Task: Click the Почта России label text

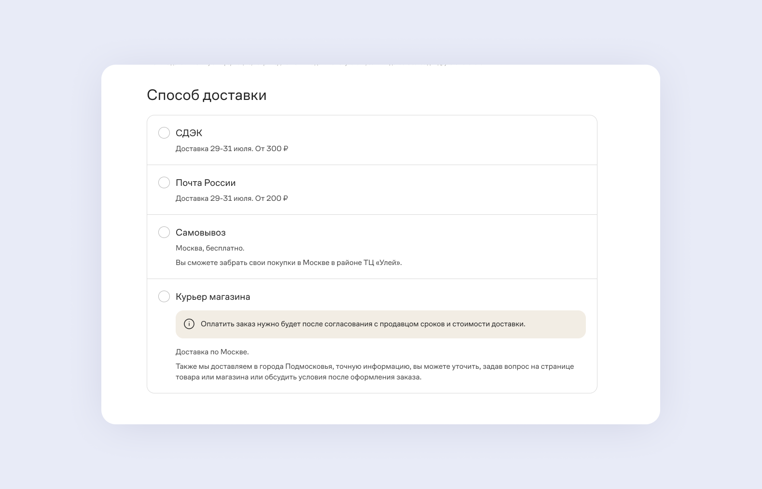Action: 206,182
